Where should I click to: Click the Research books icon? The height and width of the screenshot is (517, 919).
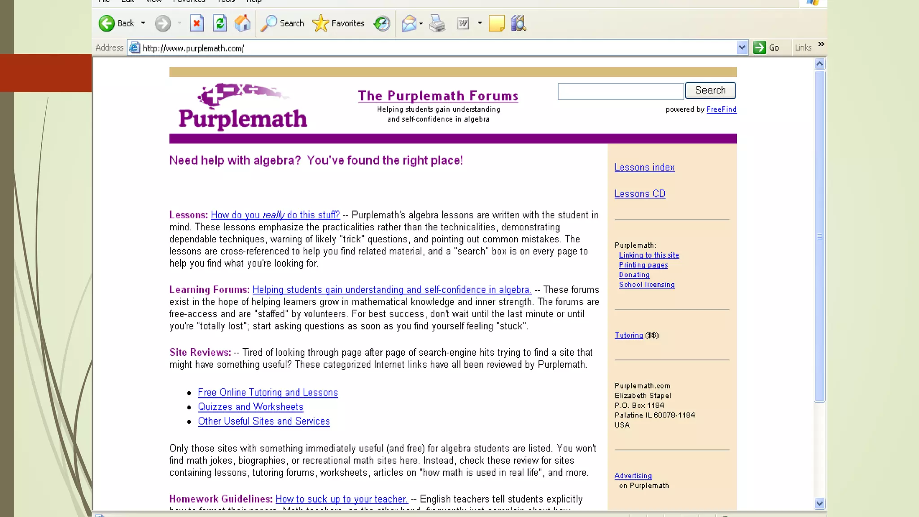(x=518, y=23)
